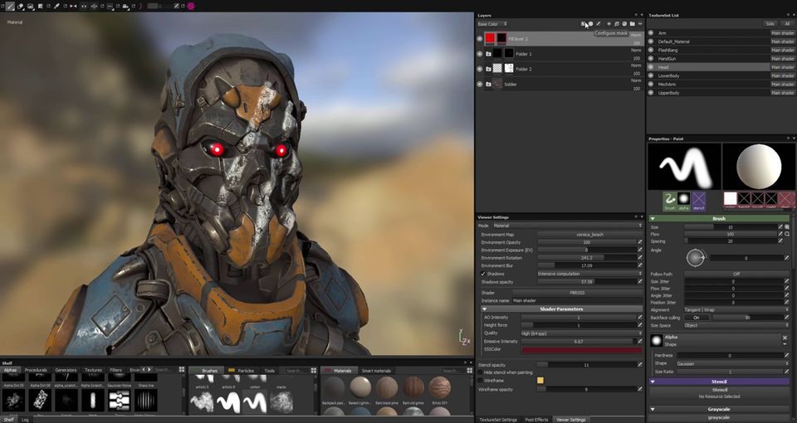Select the Paint brush tool in top toolbar
The height and width of the screenshot is (423, 797).
(10, 6)
